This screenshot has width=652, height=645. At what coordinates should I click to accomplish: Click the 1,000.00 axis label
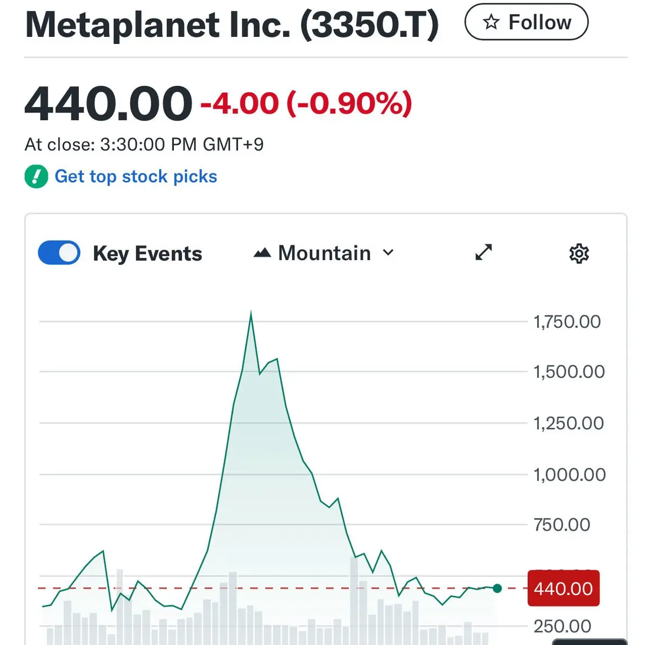[569, 475]
